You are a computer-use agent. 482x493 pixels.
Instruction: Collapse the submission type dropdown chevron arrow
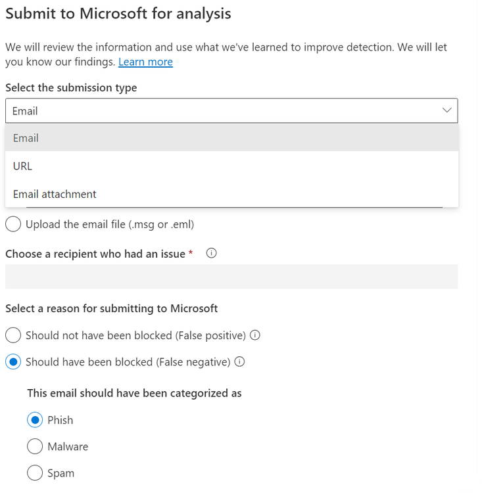[447, 110]
